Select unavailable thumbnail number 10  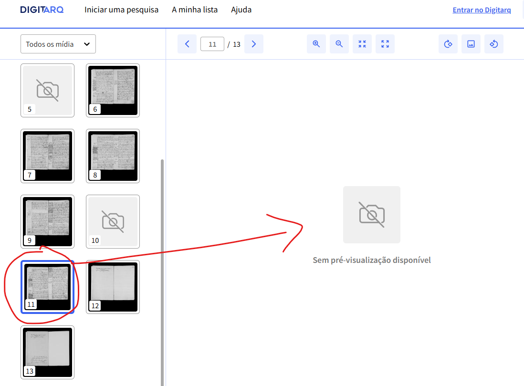(113, 221)
